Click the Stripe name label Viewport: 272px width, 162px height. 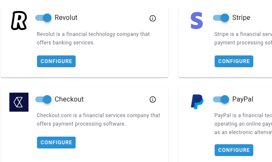241,18
